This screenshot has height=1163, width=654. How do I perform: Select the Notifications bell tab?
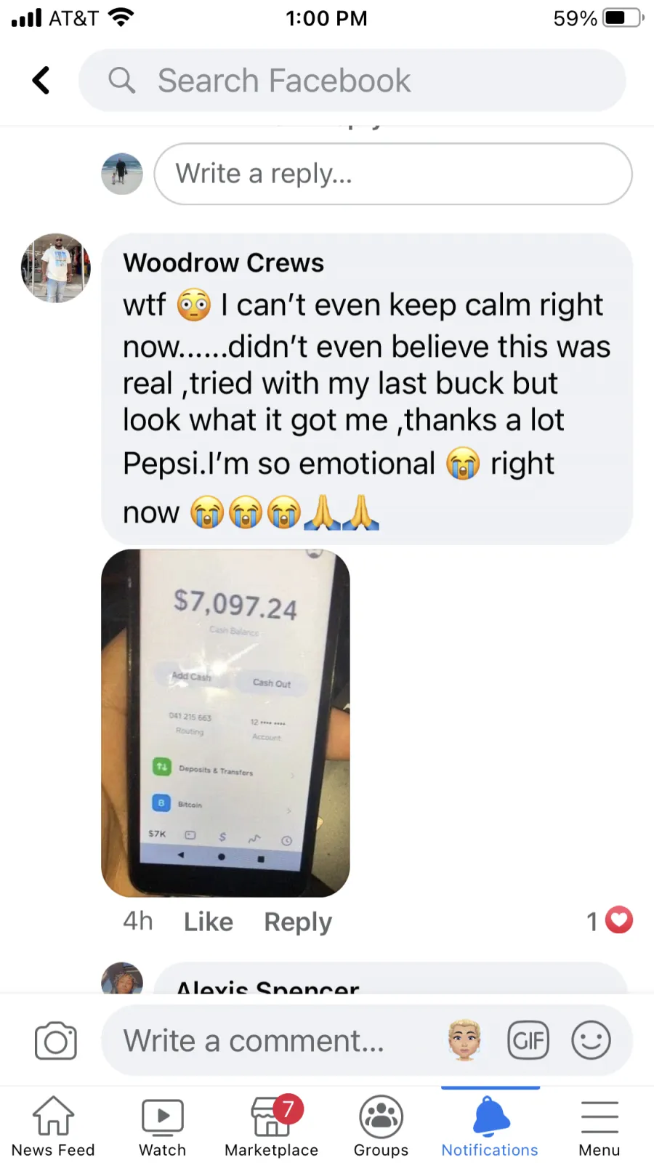490,1126
